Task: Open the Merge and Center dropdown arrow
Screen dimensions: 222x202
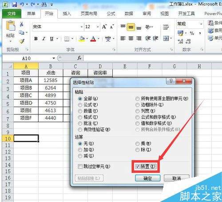Action: (x=171, y=39)
